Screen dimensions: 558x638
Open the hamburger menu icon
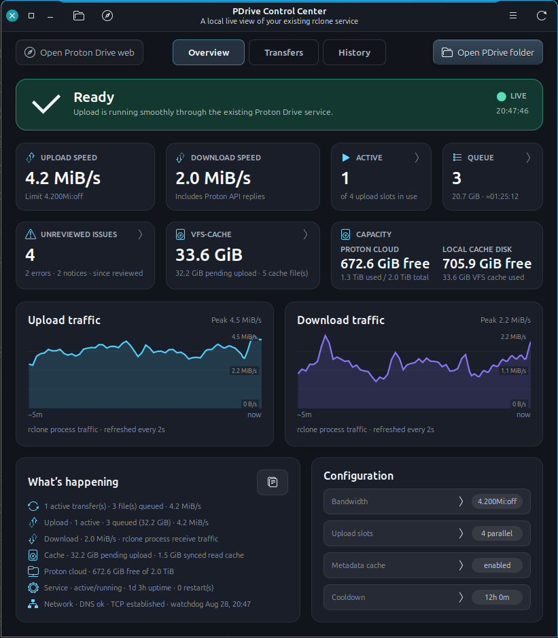(513, 16)
